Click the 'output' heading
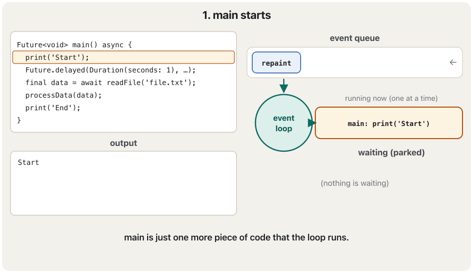The image size is (473, 273). (124, 143)
